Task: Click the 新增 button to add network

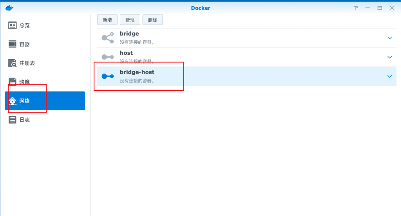Action: point(107,20)
